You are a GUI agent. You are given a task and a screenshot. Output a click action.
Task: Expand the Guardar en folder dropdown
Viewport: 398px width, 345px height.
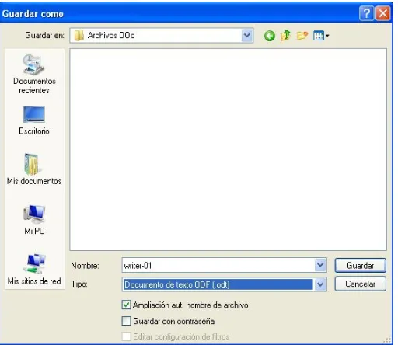pyautogui.click(x=247, y=35)
